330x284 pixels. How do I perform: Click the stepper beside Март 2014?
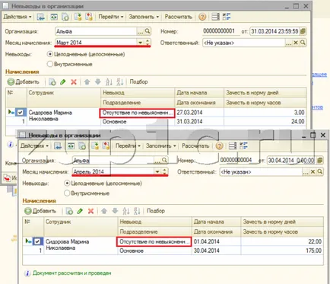coord(148,43)
